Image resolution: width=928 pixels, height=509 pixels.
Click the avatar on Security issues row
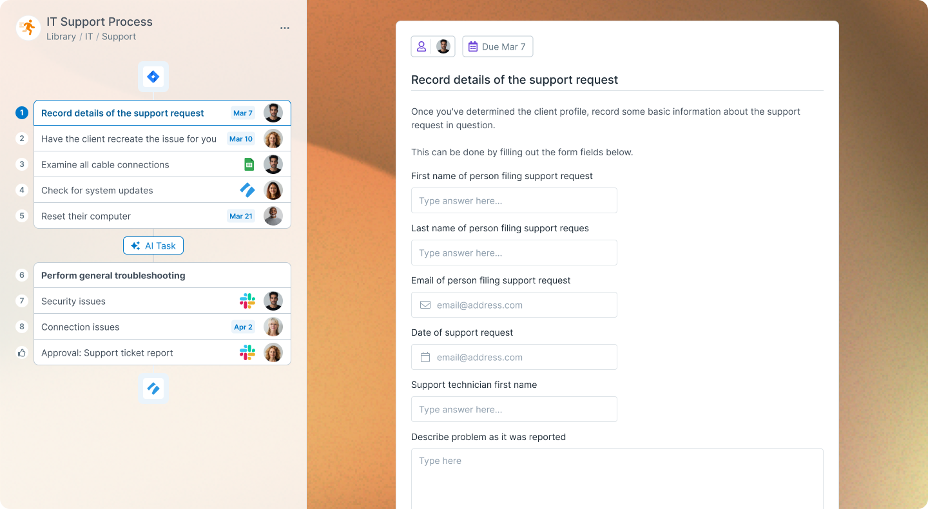coord(273,301)
